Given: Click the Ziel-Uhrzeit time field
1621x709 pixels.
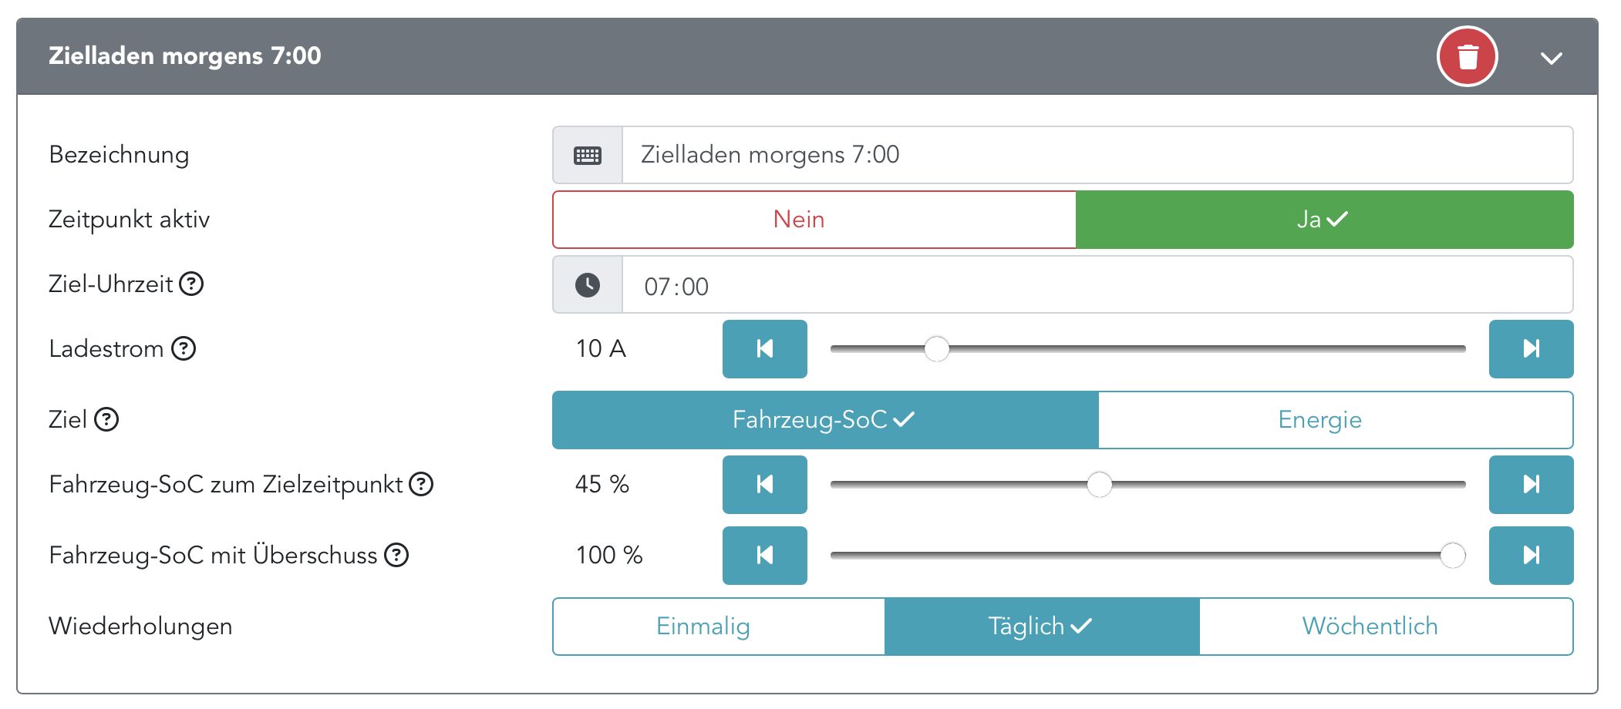Looking at the screenshot, I should point(1097,286).
